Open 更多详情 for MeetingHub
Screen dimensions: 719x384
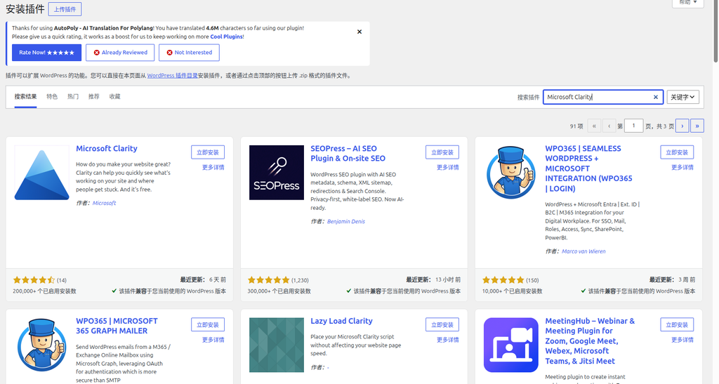[682, 340]
